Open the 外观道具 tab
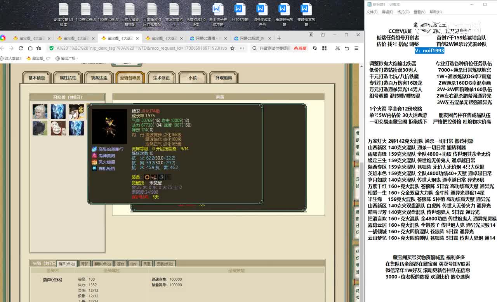The height and width of the screenshot is (302, 497). tap(224, 78)
